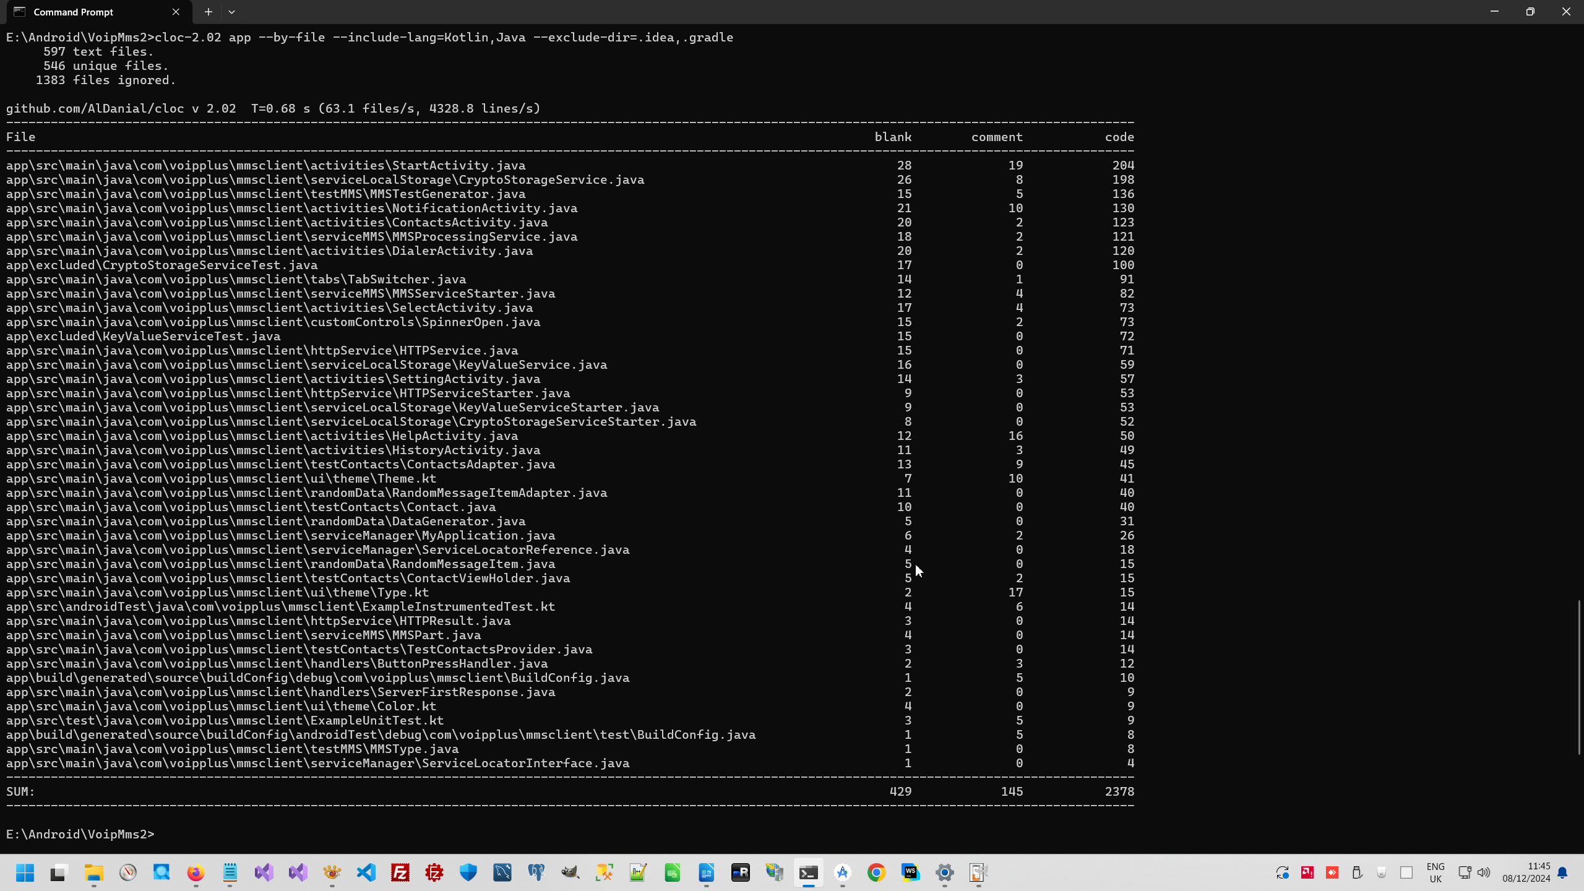
Task: Open the notification bell in system tray
Action: click(1563, 872)
